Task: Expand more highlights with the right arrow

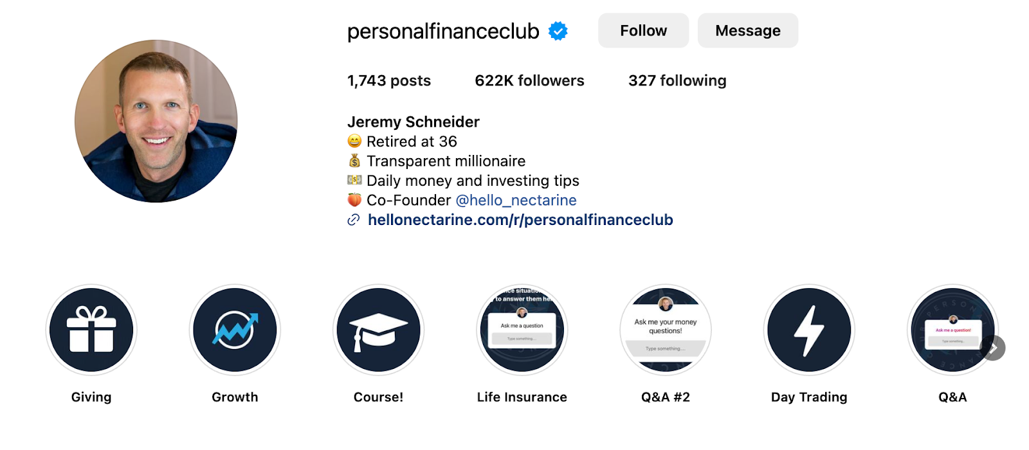Action: coord(993,348)
